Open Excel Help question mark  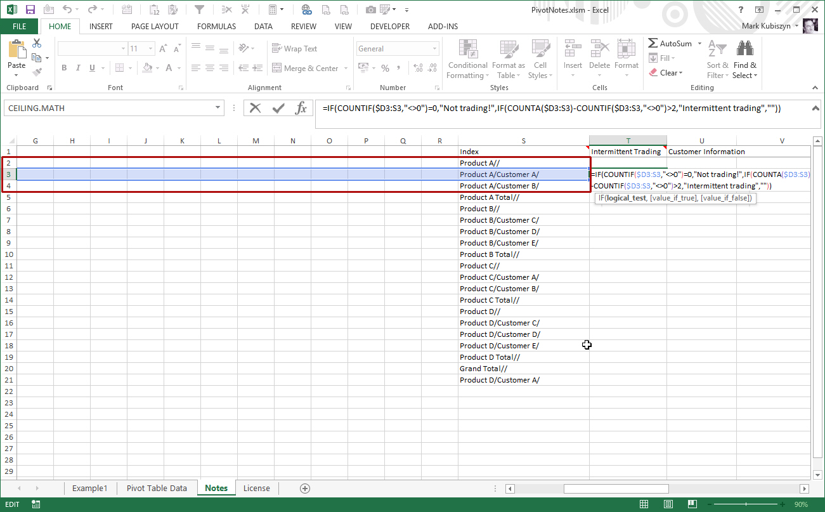click(x=741, y=10)
